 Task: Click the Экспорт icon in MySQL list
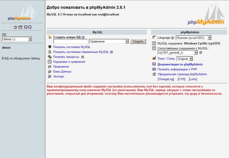[x=50, y=76]
